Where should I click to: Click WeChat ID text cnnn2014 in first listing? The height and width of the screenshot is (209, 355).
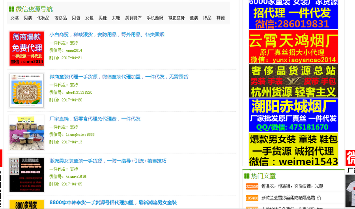click(x=74, y=50)
